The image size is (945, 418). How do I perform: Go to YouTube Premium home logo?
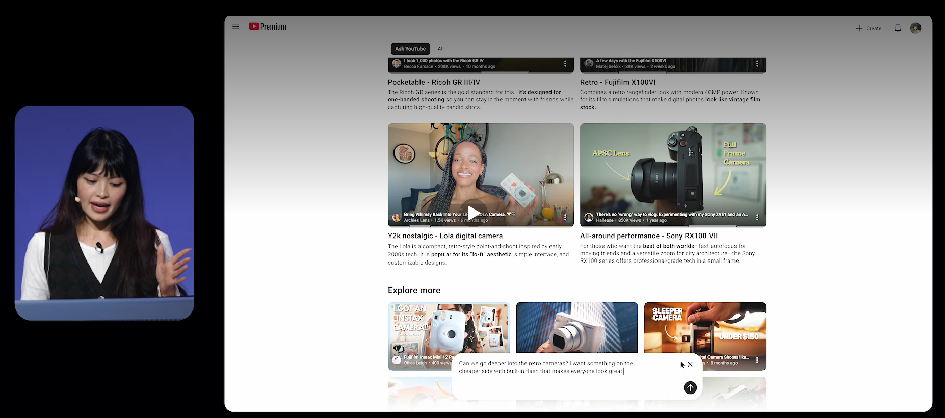[268, 27]
